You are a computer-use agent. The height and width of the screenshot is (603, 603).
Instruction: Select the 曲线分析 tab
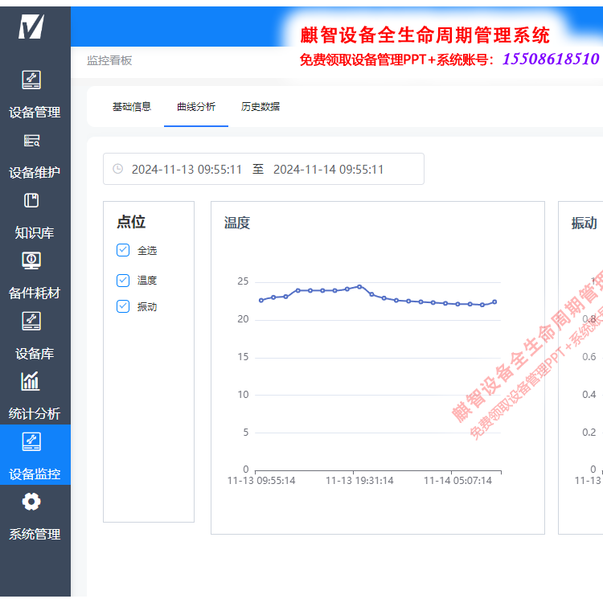[x=196, y=107]
